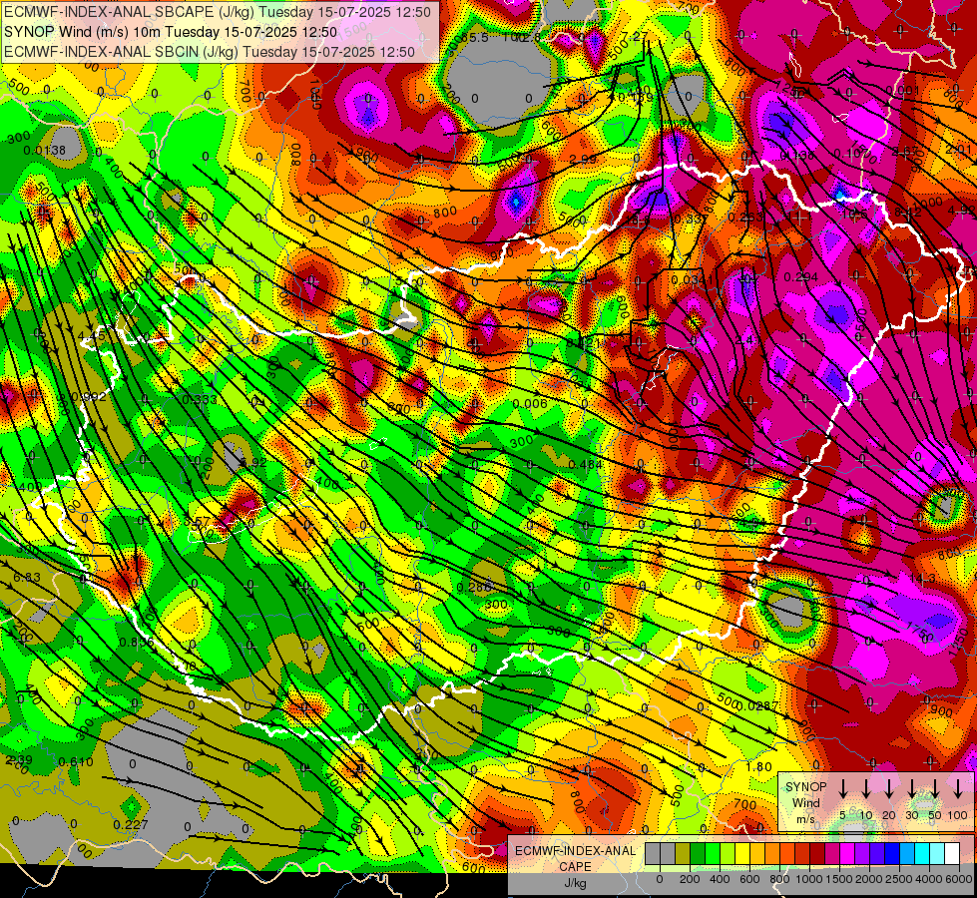Click the station value '1.80'

tap(758, 767)
